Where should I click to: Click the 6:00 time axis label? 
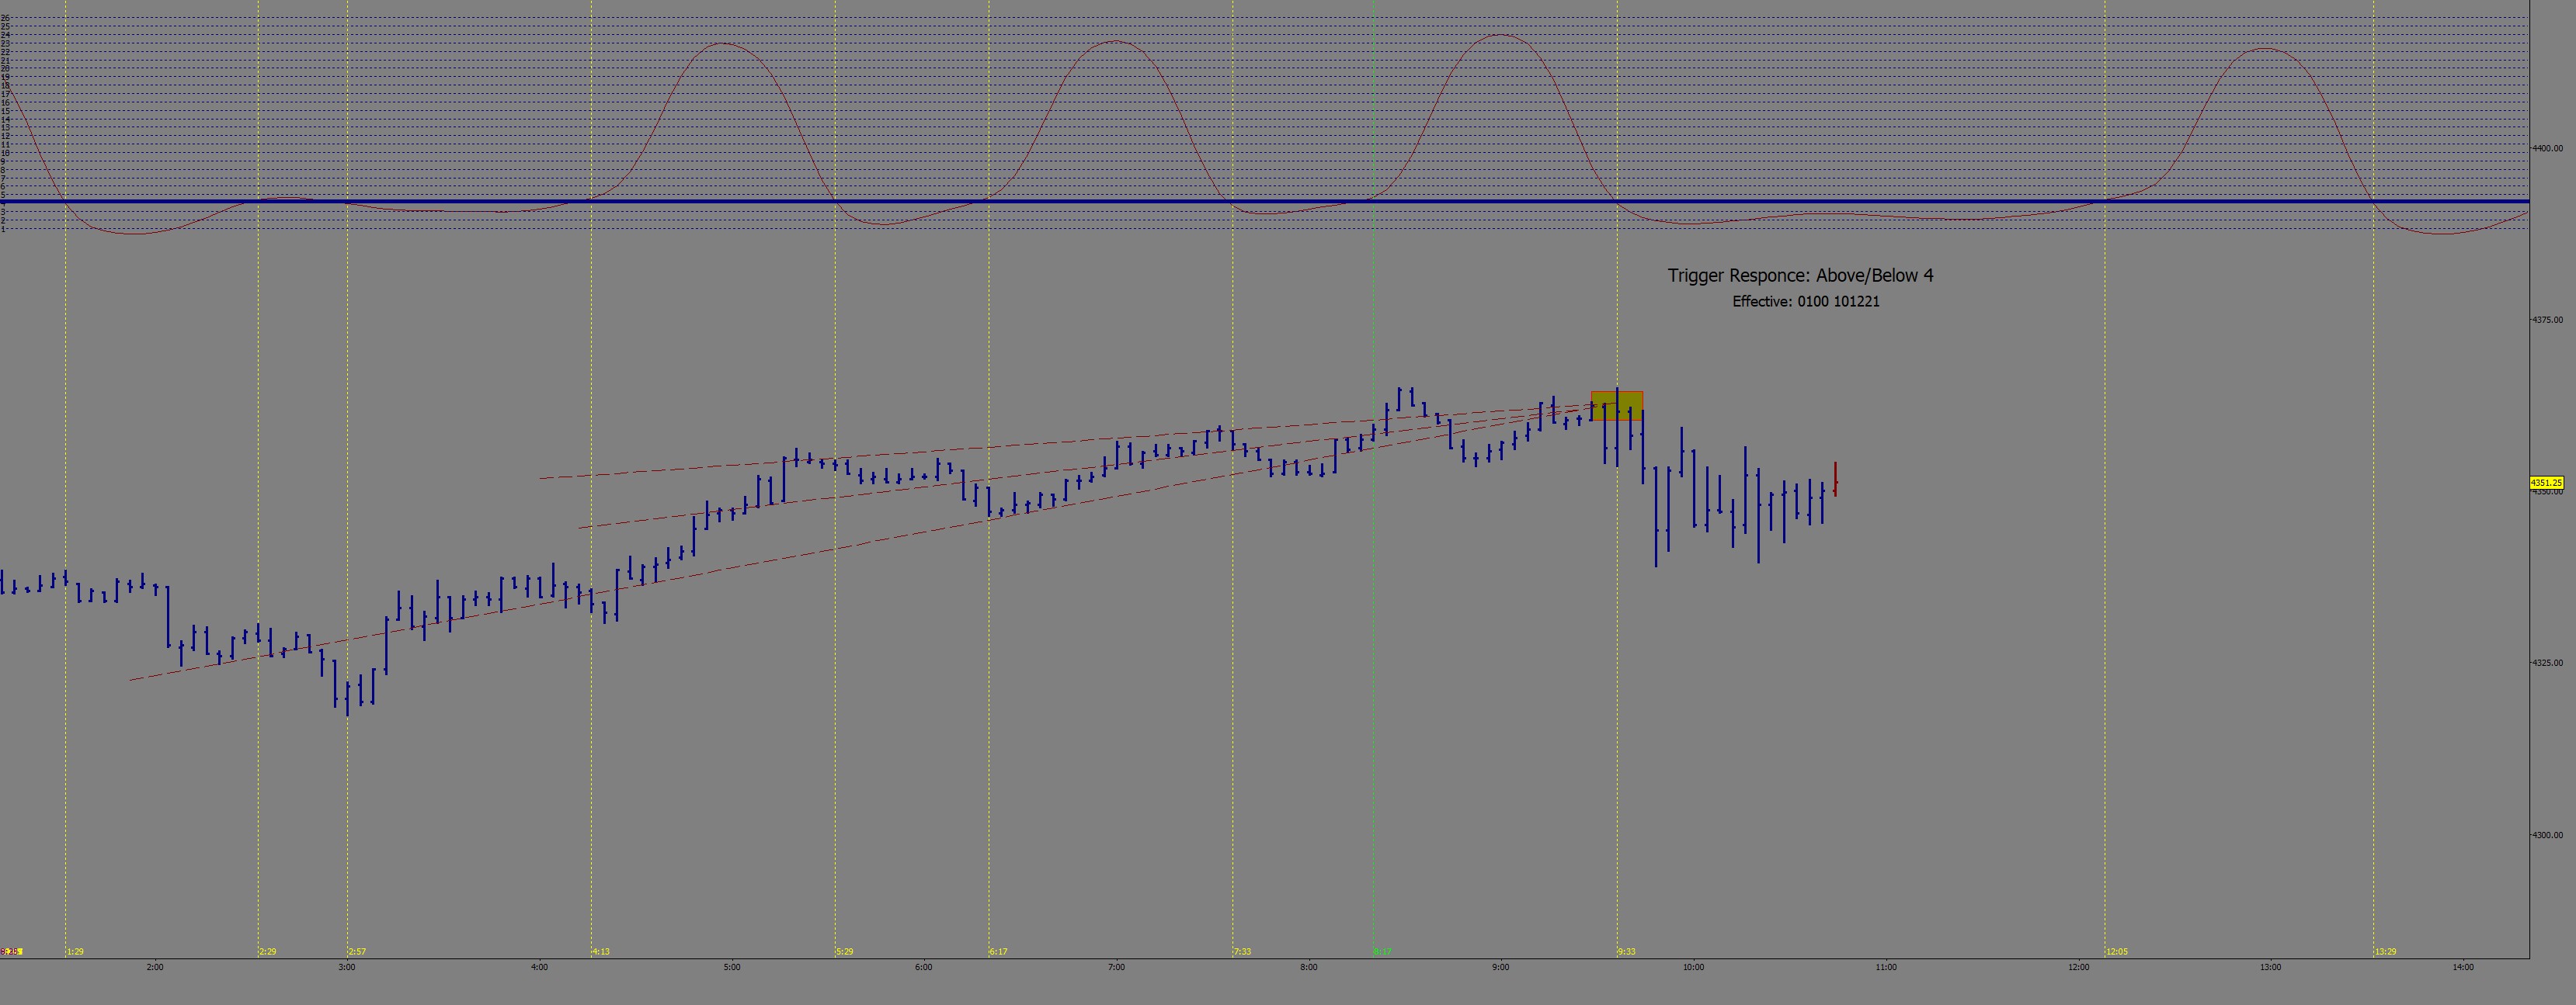point(924,967)
